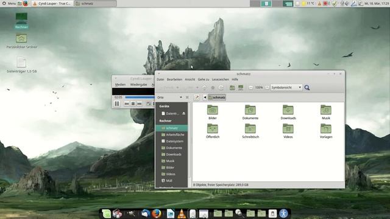Open the forward history dropdown arrow

[197, 88]
